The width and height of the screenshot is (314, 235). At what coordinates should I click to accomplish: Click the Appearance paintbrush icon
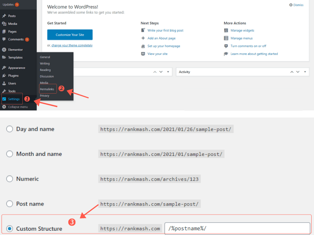tap(4, 68)
